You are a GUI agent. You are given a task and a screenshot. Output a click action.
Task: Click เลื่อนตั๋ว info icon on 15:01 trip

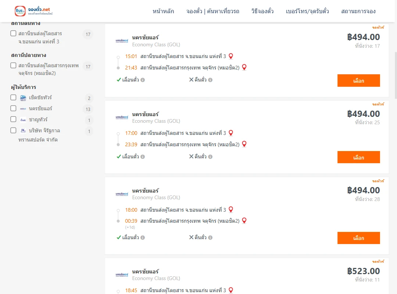[x=143, y=80]
